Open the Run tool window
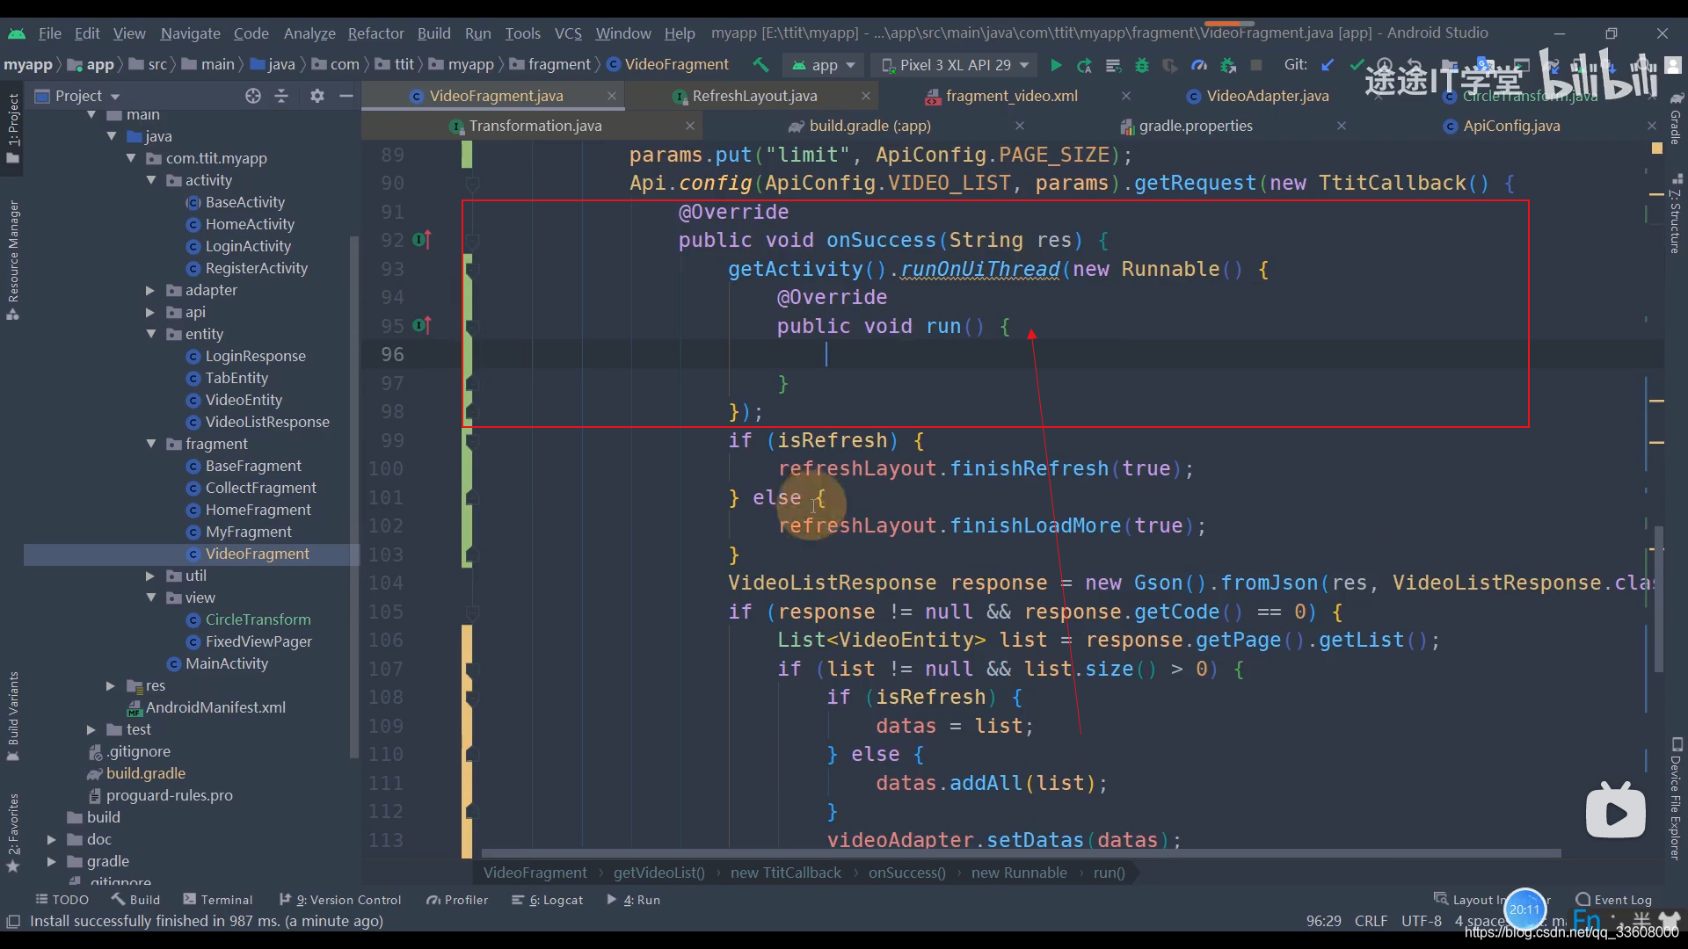Screen dimensions: 1688x949 pos(633,900)
